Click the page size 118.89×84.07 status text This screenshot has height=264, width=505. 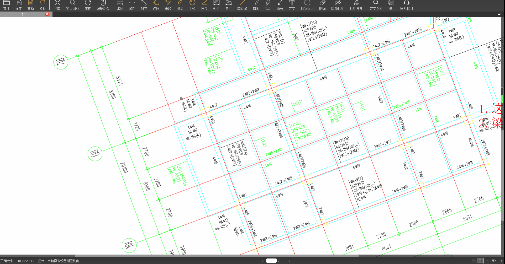coord(23,261)
